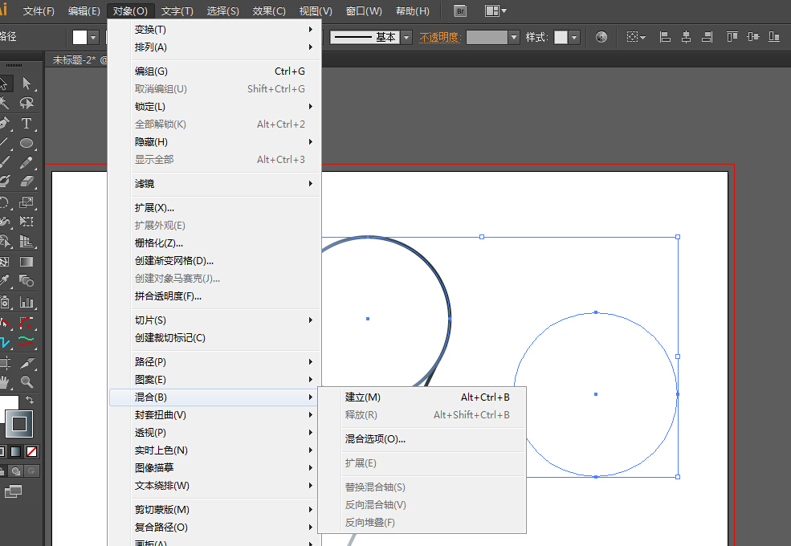Expand the 样式 style dropdown

574,37
